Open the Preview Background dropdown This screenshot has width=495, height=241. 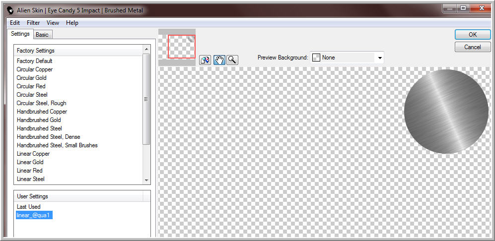tap(347, 58)
